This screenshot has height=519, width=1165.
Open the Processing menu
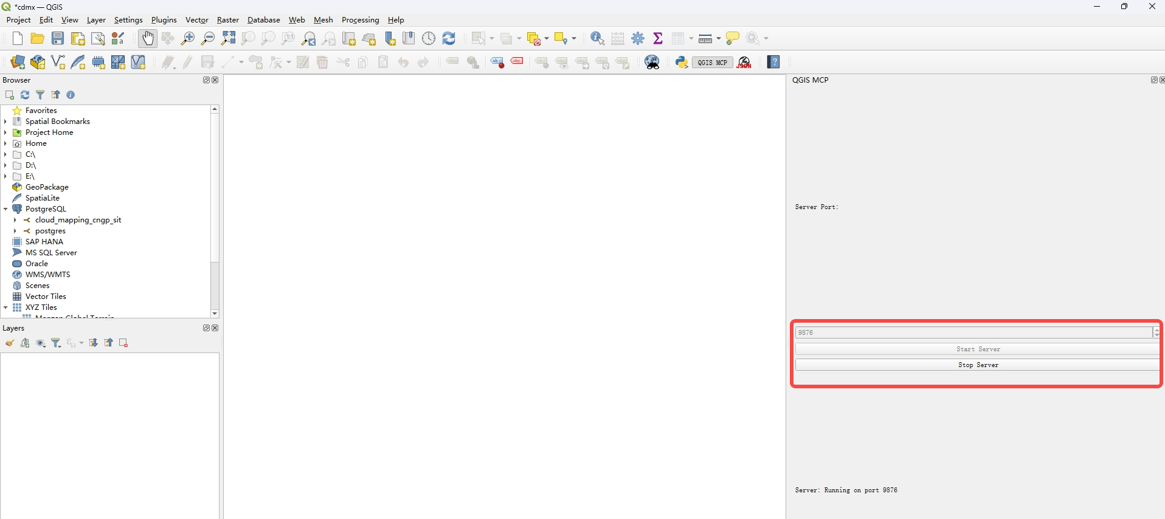click(x=360, y=20)
